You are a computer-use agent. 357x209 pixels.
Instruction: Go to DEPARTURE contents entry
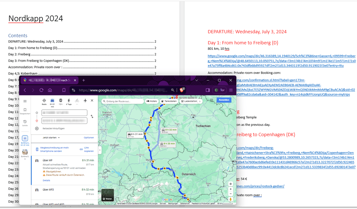[82, 41]
